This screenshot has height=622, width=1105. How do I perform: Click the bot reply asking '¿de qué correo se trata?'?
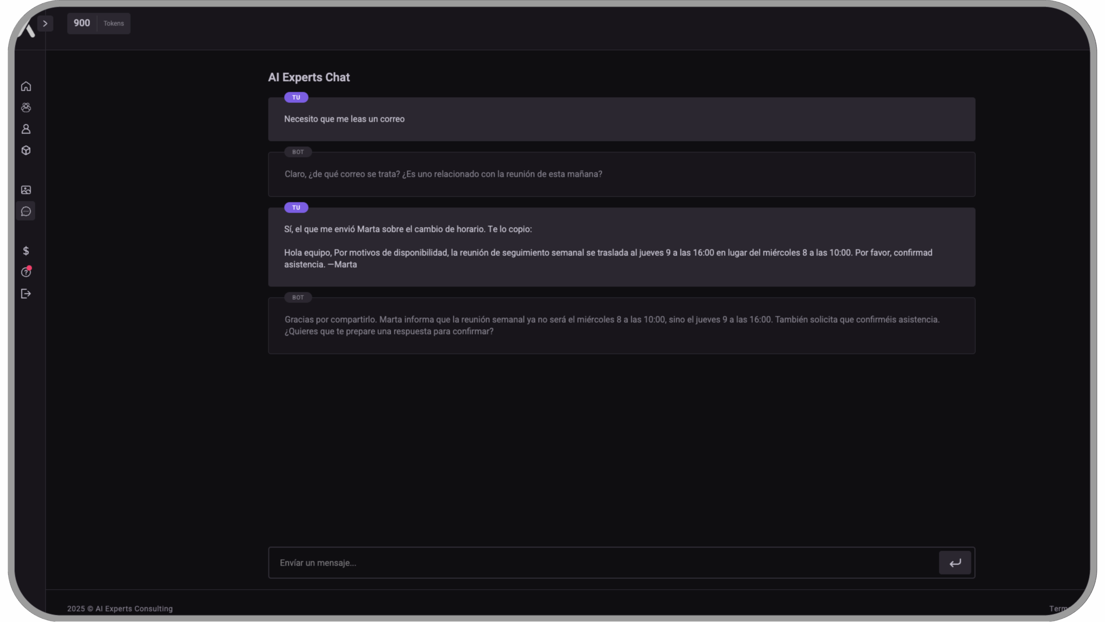(443, 174)
